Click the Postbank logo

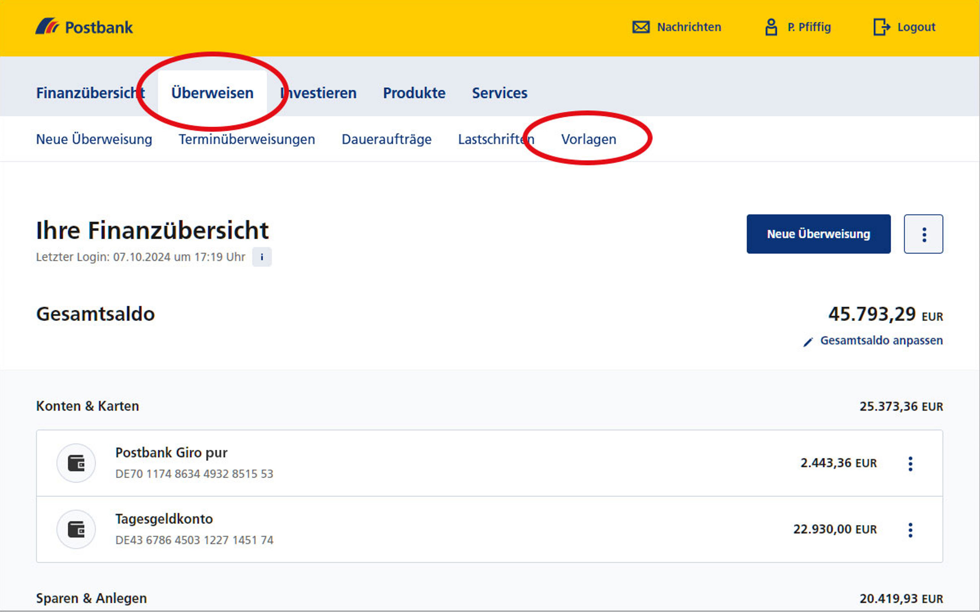click(84, 27)
